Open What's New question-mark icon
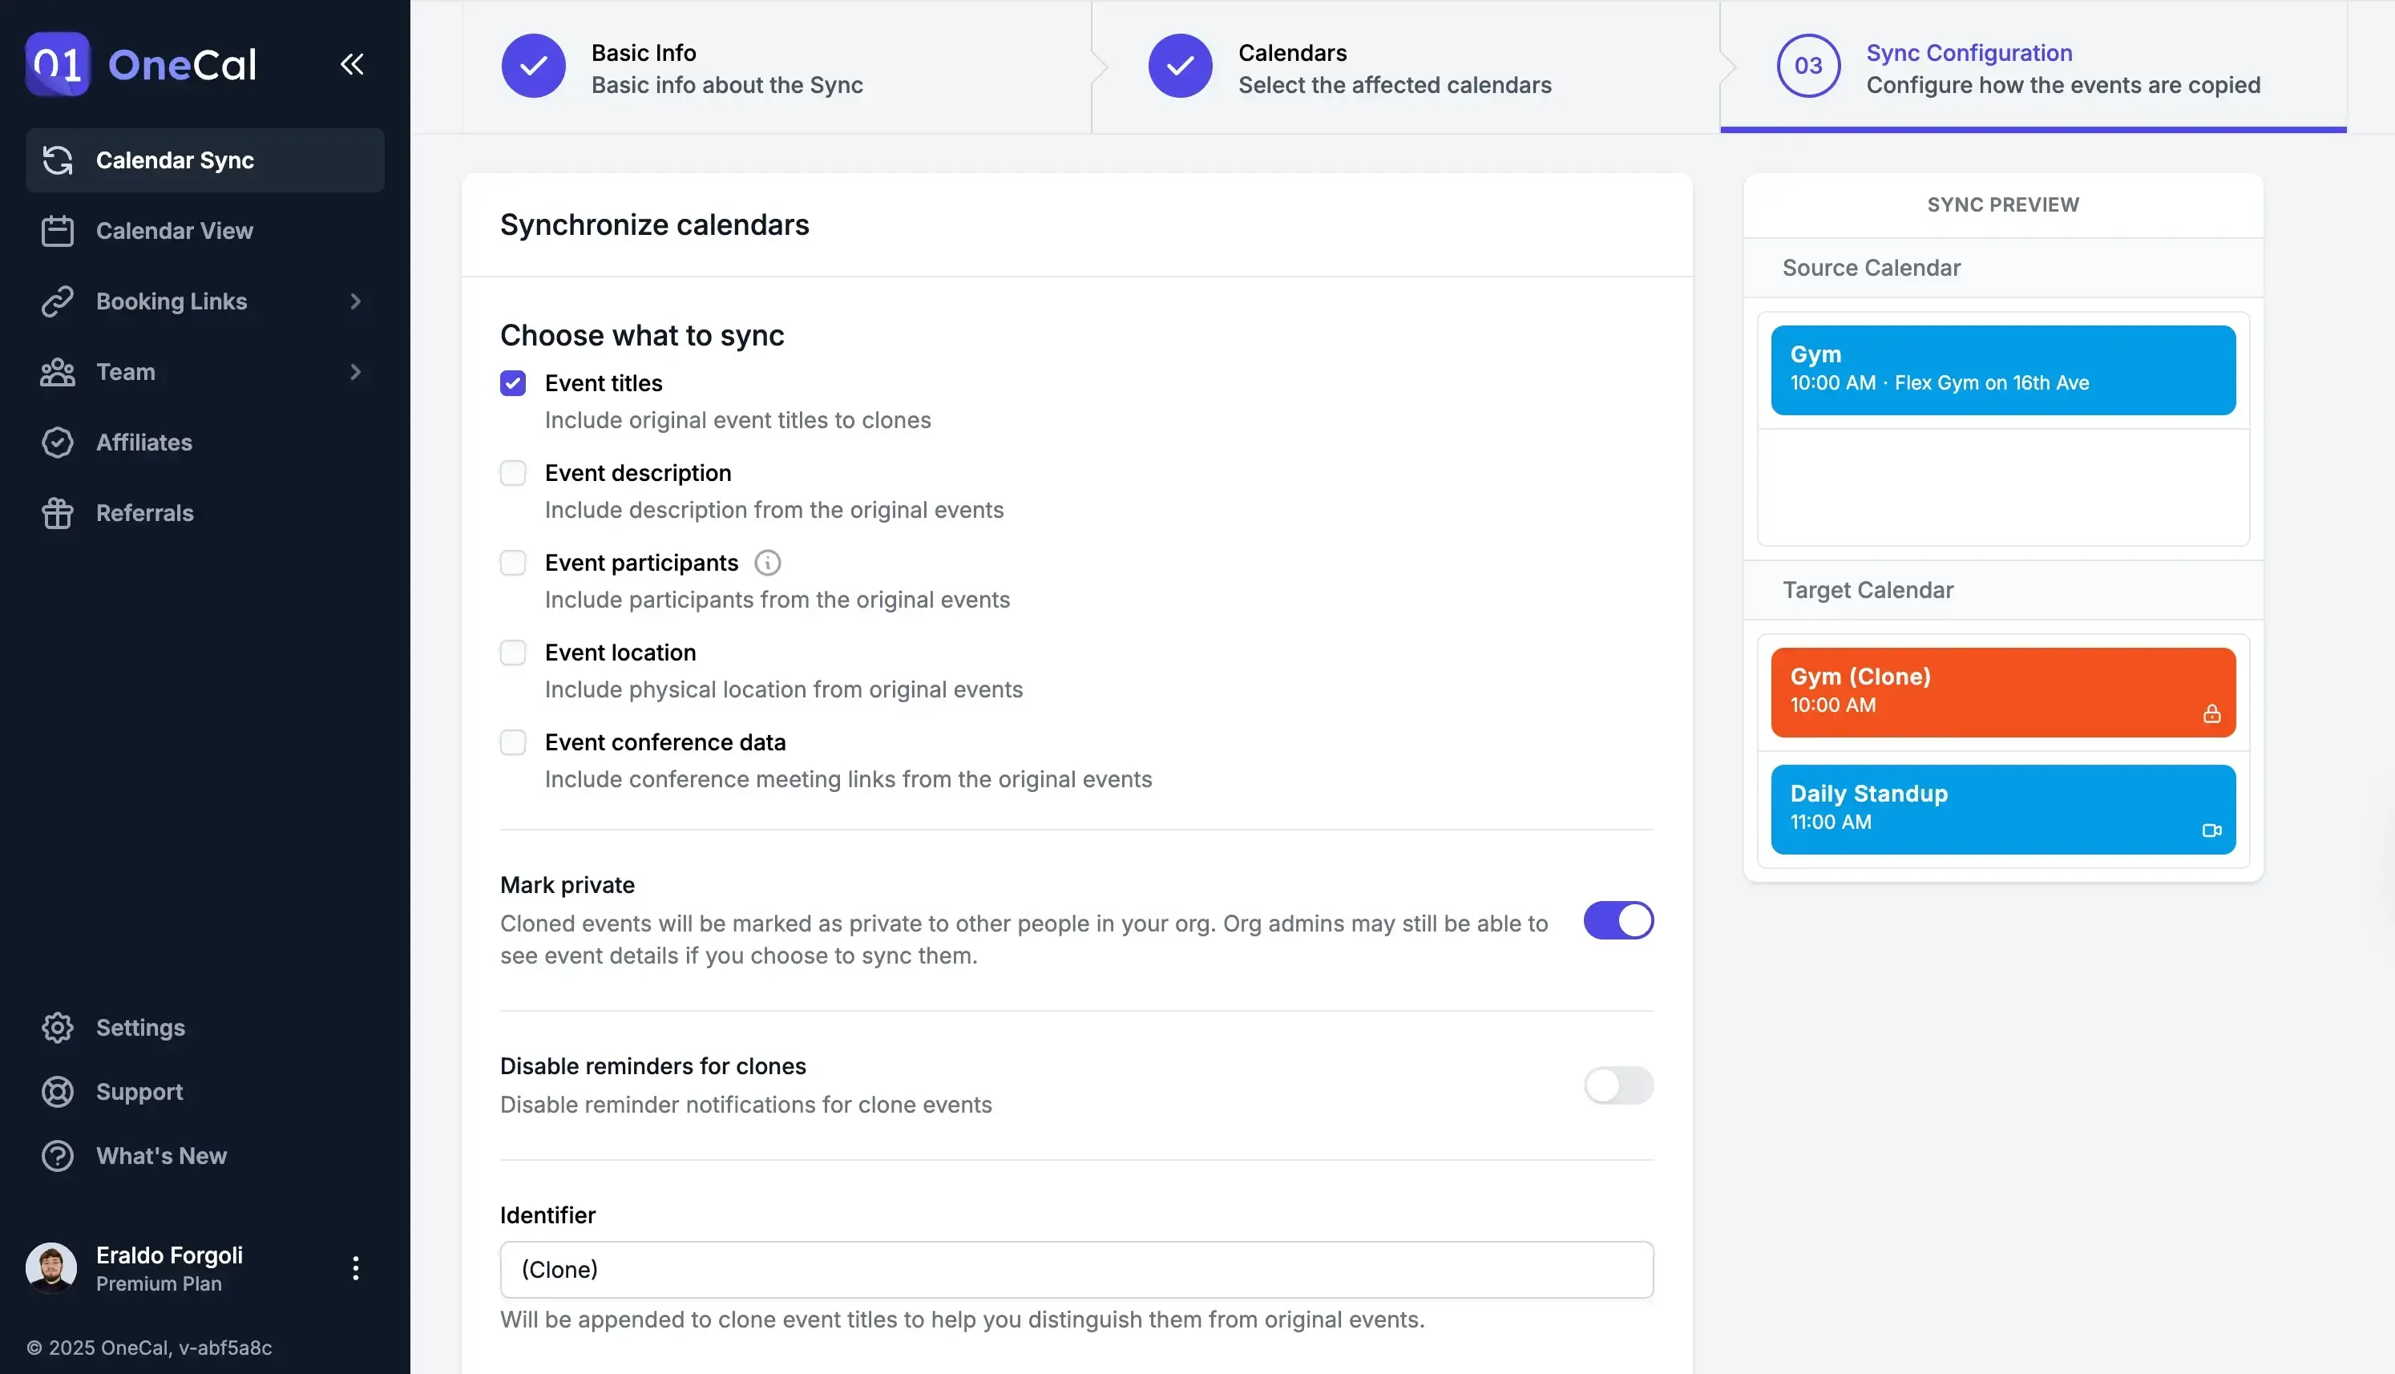This screenshot has height=1374, width=2395. pyautogui.click(x=58, y=1156)
